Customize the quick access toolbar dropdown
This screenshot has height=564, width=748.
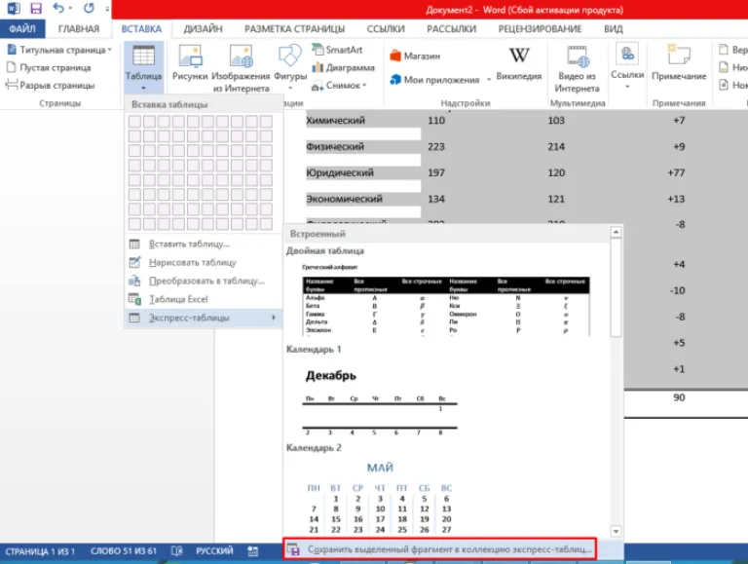107,9
